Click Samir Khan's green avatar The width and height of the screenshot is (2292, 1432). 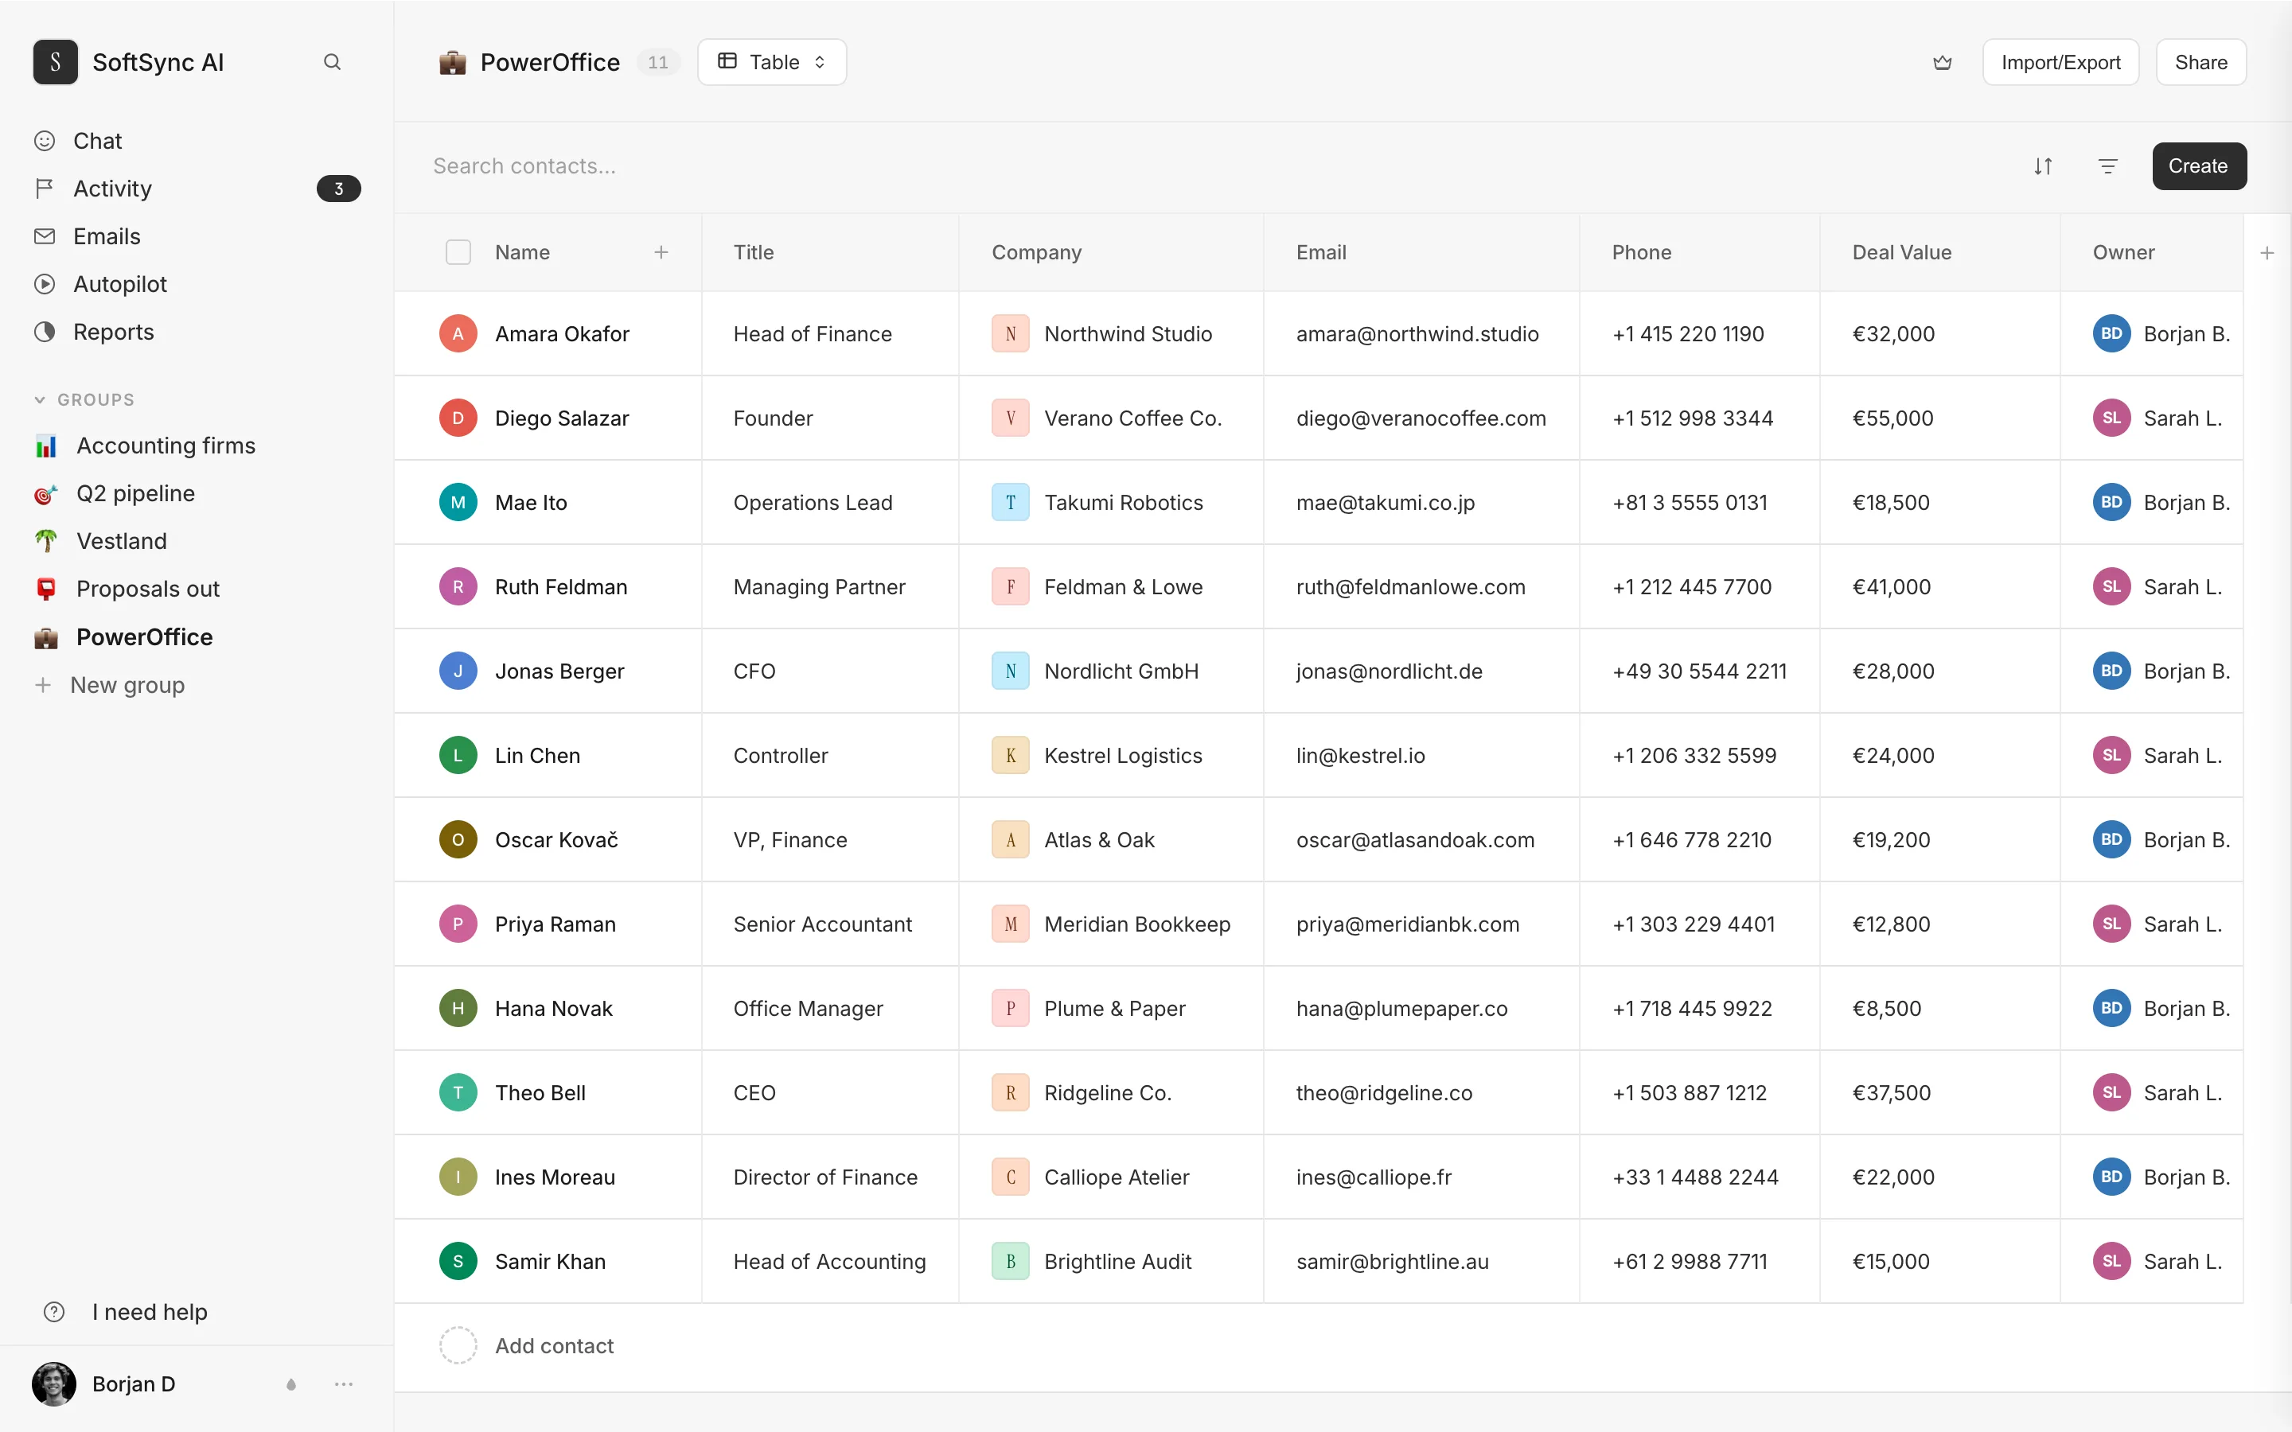click(458, 1262)
